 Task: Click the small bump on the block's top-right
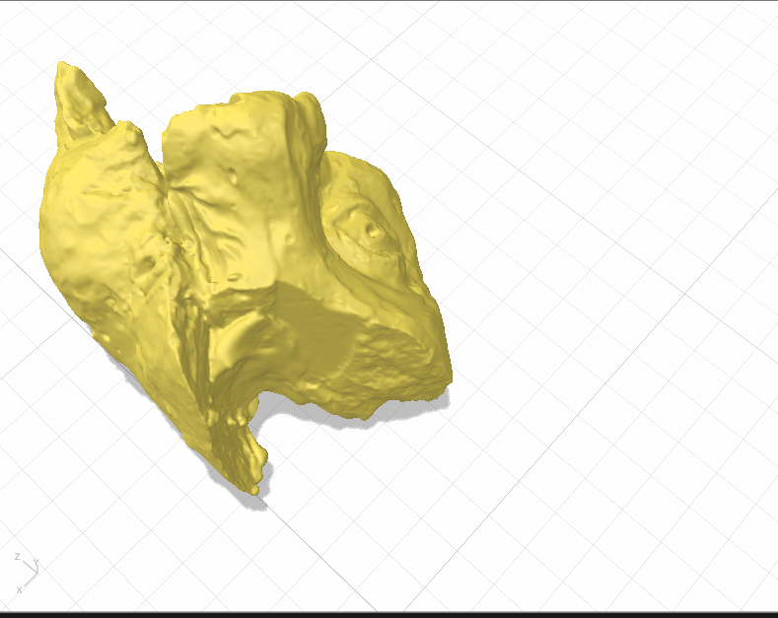(307, 102)
